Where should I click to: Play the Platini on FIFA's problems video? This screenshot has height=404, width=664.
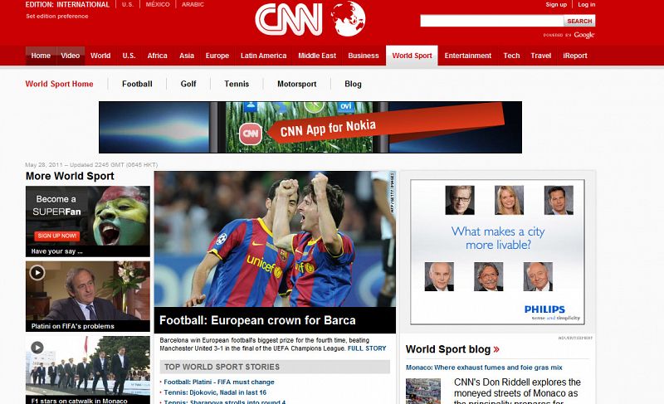point(37,273)
